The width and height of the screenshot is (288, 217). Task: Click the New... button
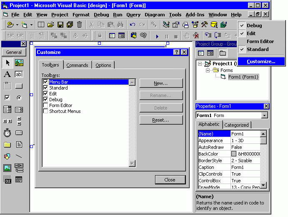(161, 83)
